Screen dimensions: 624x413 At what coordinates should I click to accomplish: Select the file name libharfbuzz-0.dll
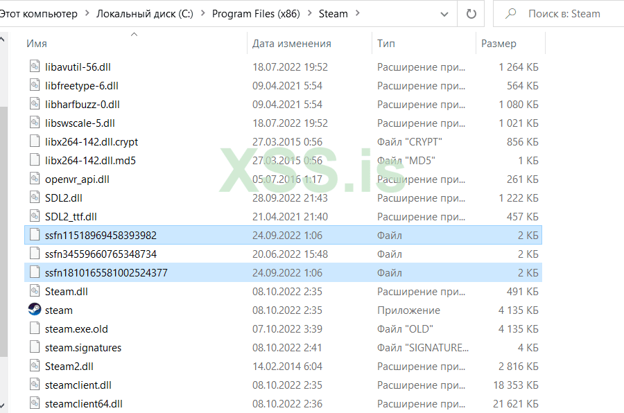[x=83, y=104]
